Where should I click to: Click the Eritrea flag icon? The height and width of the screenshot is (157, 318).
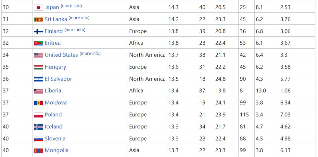point(38,43)
